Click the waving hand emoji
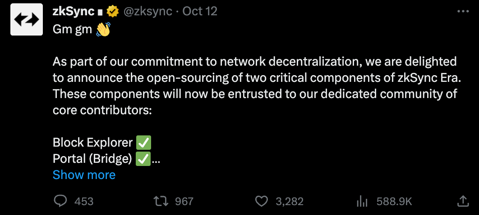The image size is (479, 215). 103,30
